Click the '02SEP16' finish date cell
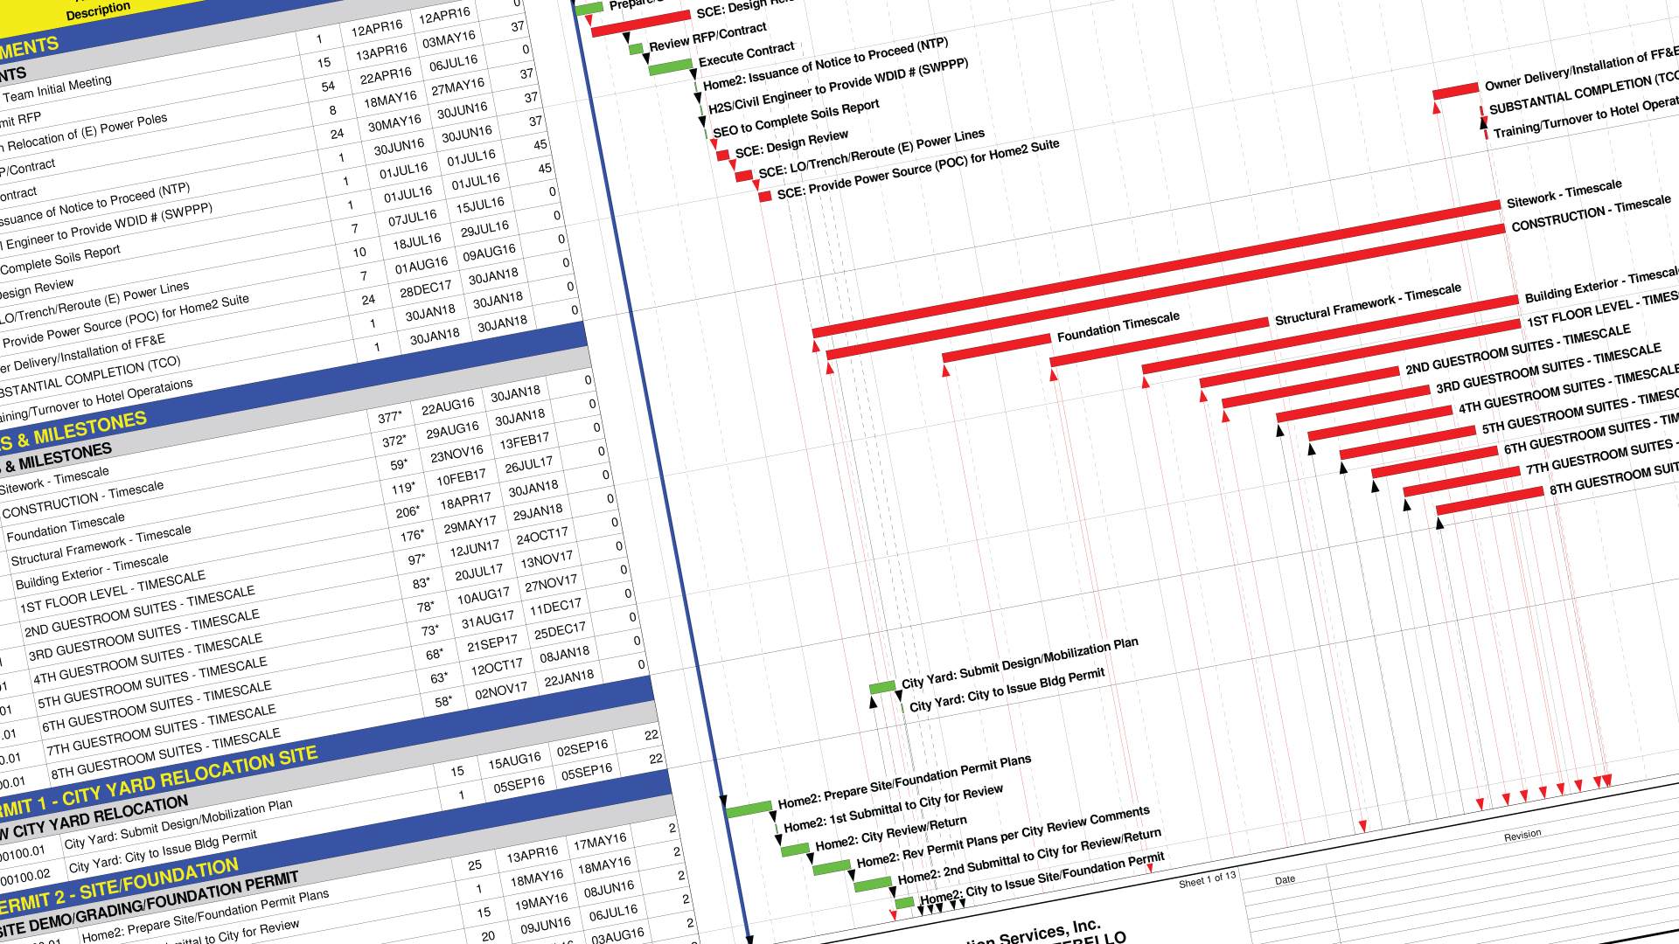1679x944 pixels. tap(582, 749)
